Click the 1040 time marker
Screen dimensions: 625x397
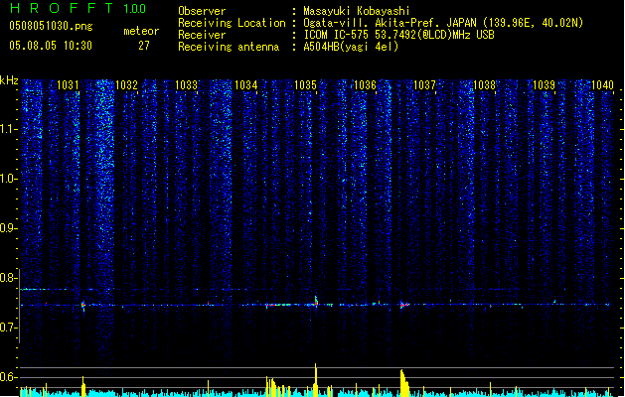point(602,84)
